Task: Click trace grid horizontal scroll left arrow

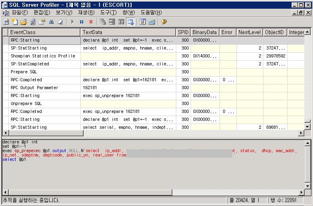Action: point(6,133)
